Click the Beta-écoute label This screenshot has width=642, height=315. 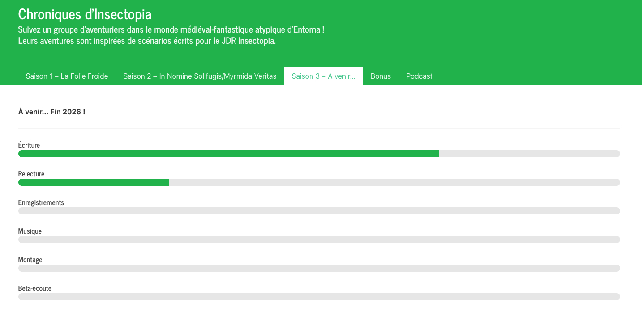click(35, 288)
